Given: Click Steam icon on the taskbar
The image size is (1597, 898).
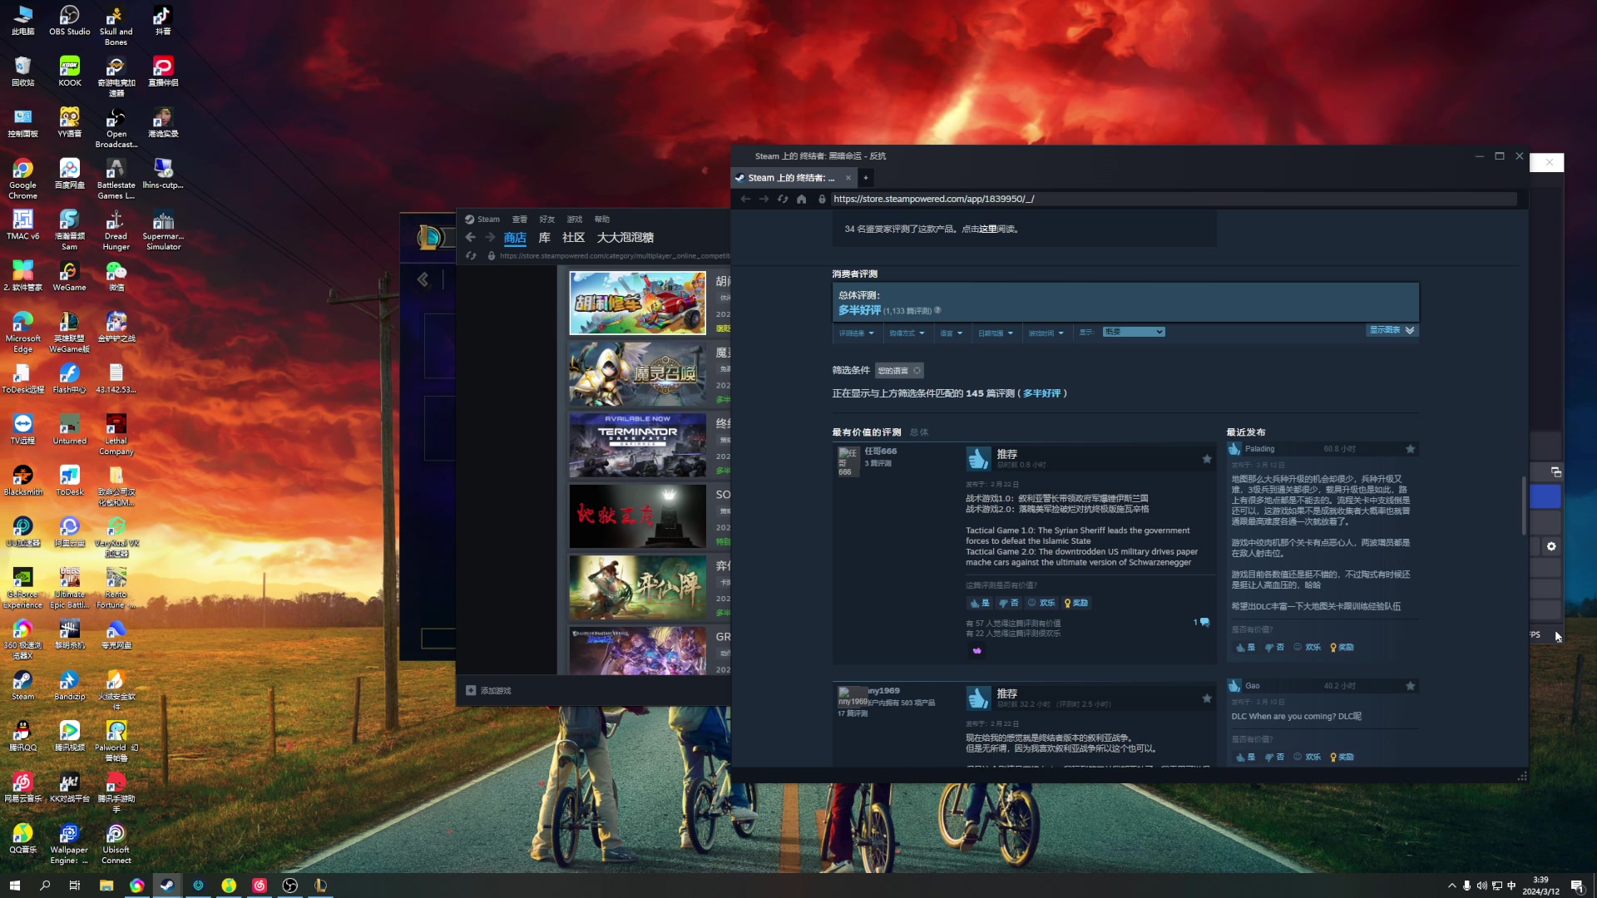Looking at the screenshot, I should [x=167, y=886].
